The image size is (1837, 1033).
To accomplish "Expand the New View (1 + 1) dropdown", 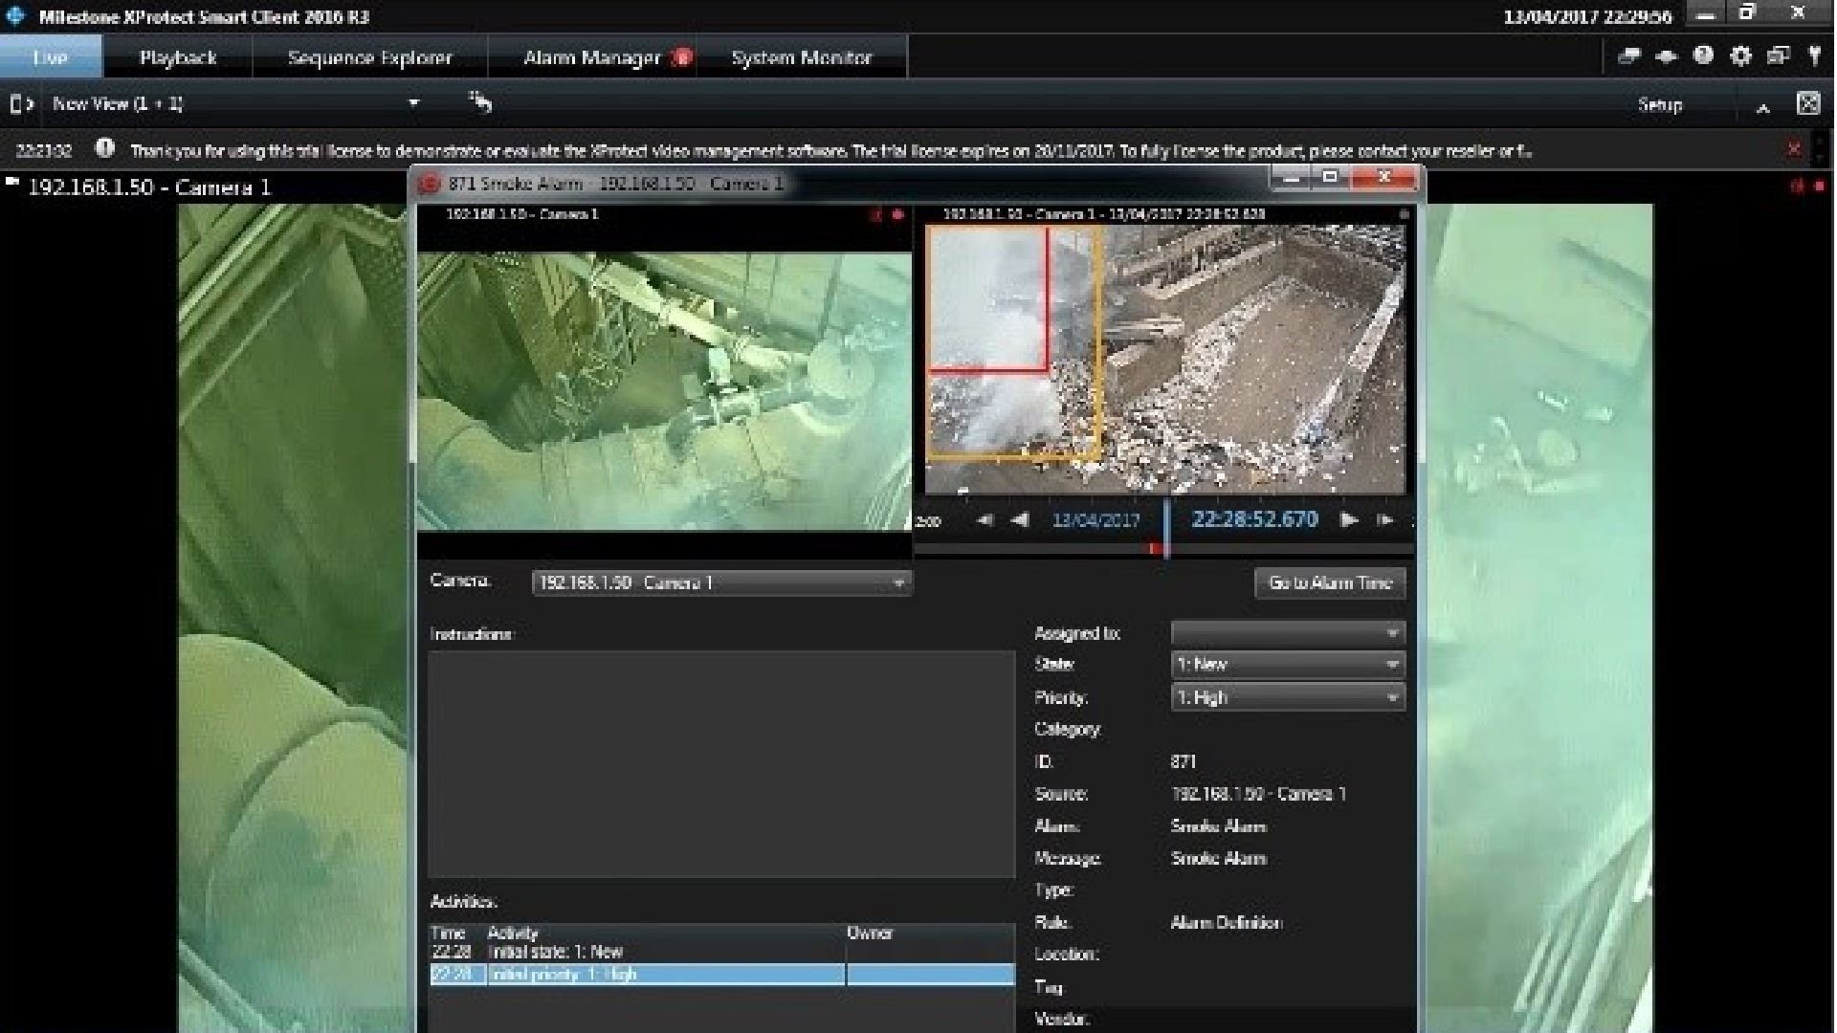I will point(413,103).
